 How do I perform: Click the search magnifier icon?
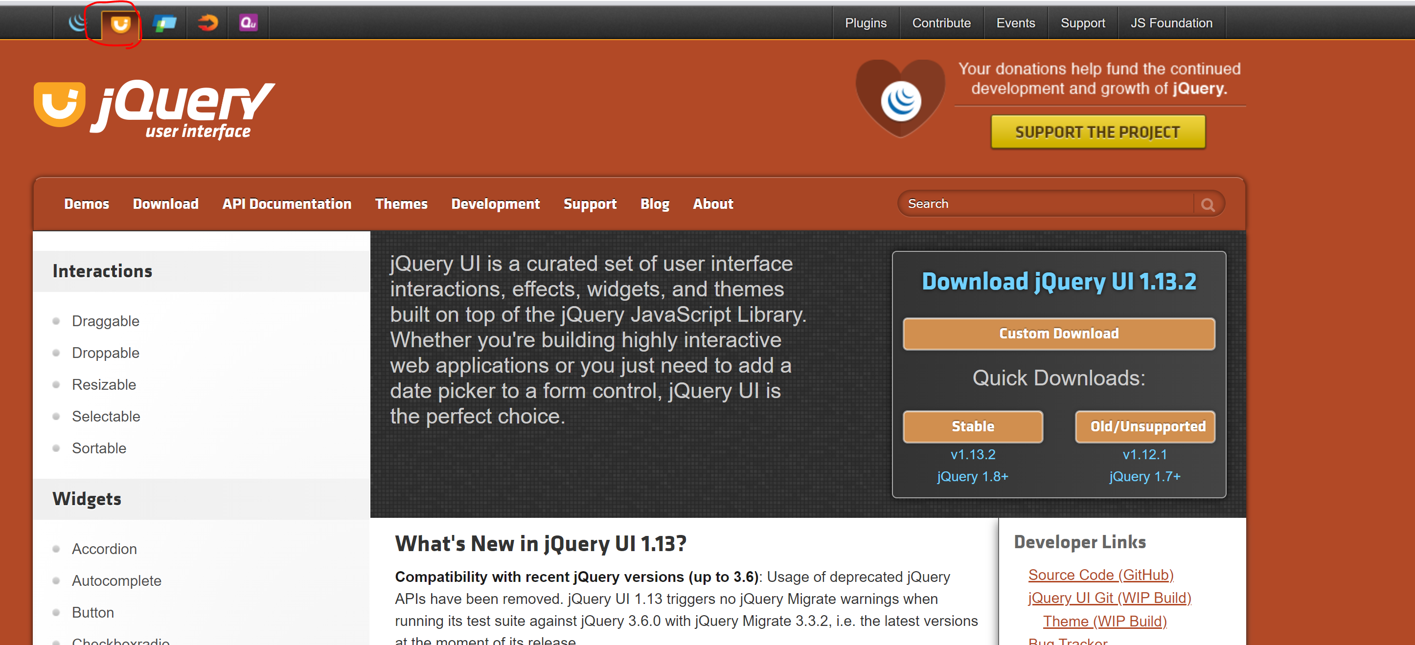coord(1208,205)
